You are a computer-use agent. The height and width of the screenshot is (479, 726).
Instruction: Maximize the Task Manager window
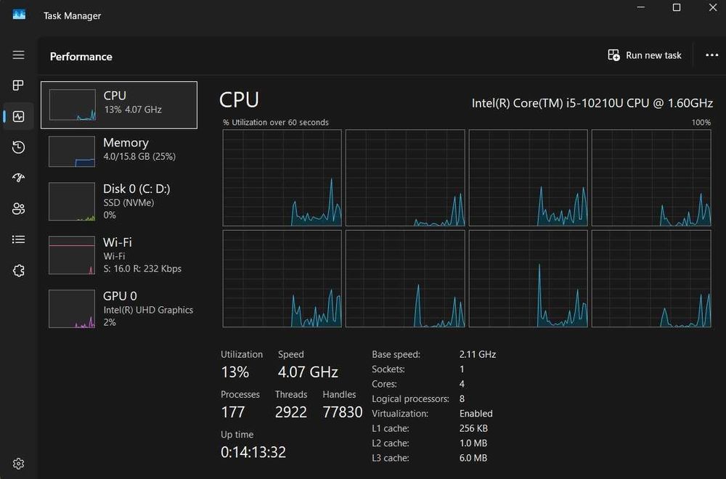click(x=677, y=7)
